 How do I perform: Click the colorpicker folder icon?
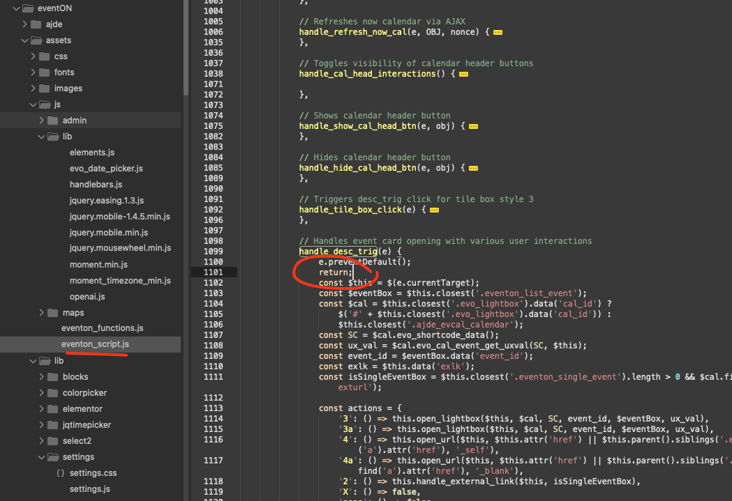[53, 393]
